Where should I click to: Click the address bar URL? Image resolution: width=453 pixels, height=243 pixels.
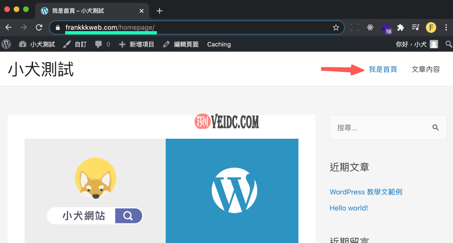point(110,27)
